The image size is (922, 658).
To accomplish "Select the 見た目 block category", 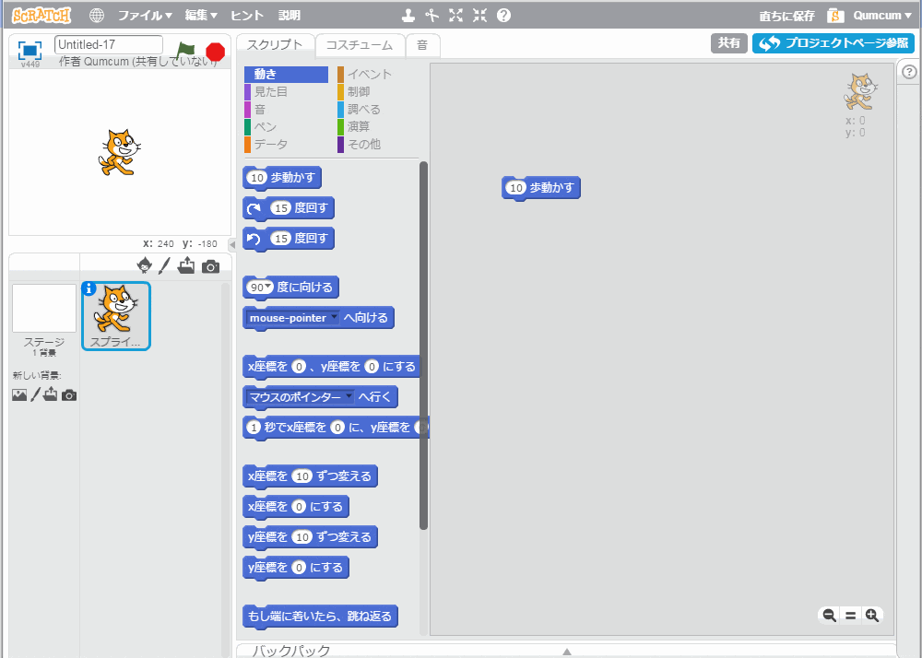I will coord(286,91).
